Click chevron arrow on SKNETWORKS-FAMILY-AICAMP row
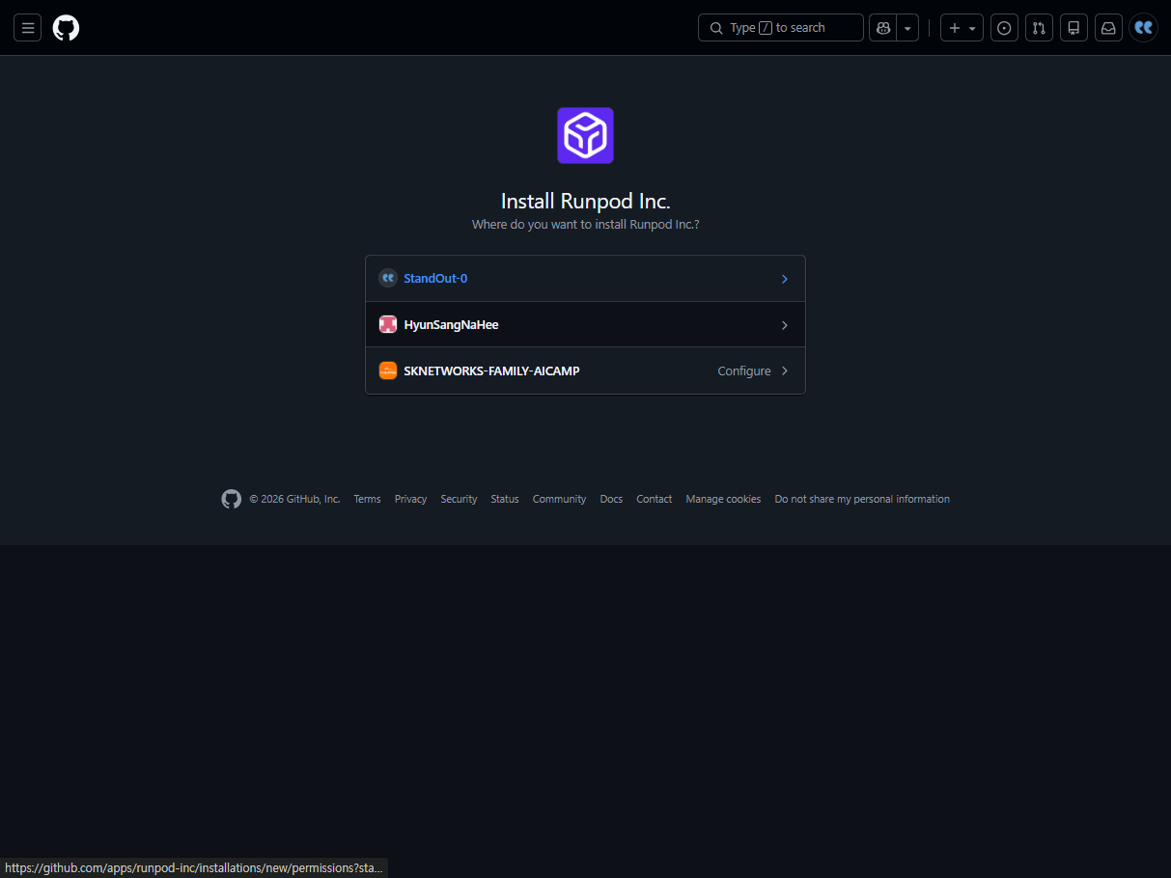Image resolution: width=1171 pixels, height=878 pixels. 784,370
